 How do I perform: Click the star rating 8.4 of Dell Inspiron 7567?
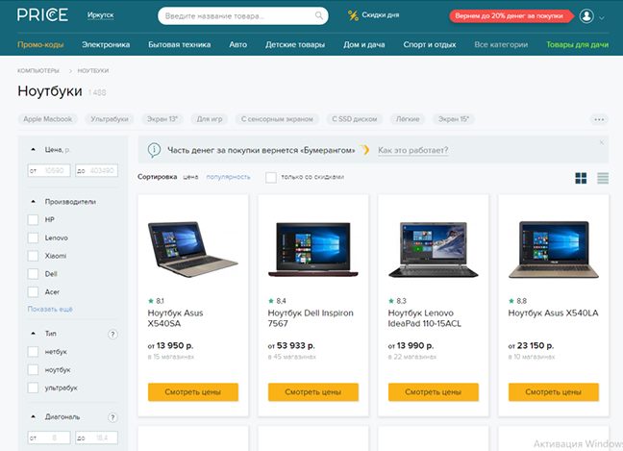[277, 301]
